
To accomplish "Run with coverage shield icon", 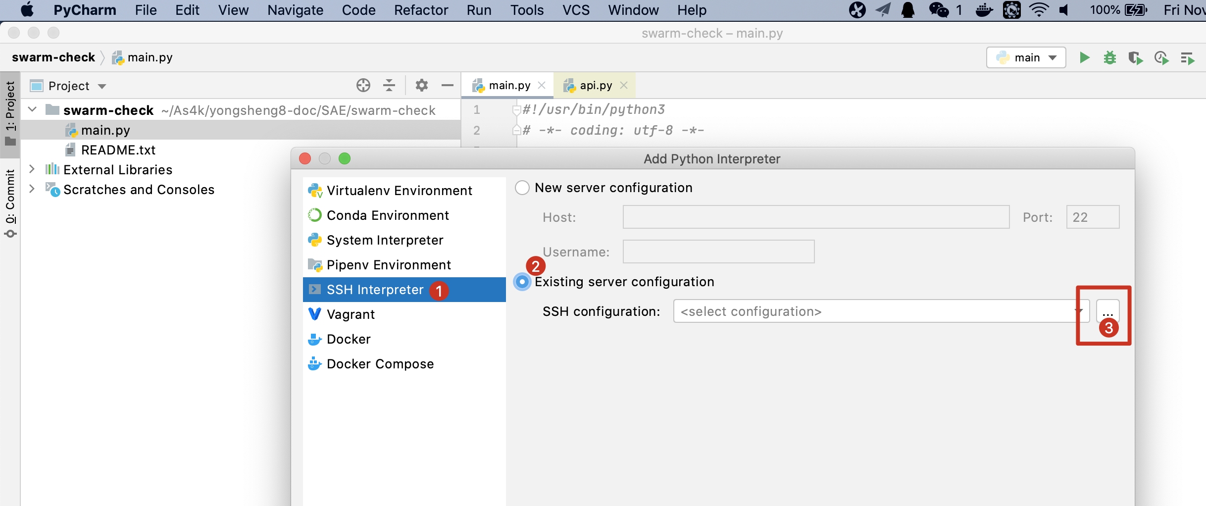I will 1136,58.
